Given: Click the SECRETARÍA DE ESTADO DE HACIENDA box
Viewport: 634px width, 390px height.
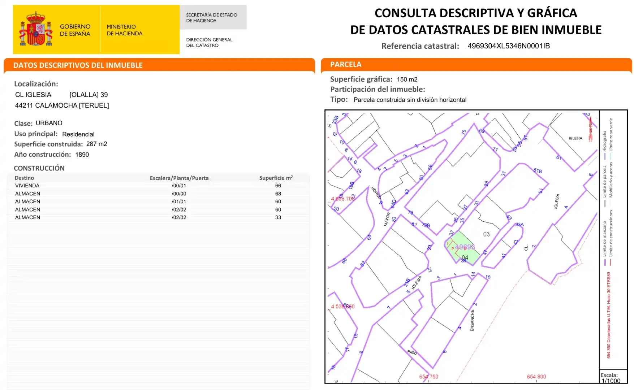Looking at the screenshot, I should coord(213,17).
